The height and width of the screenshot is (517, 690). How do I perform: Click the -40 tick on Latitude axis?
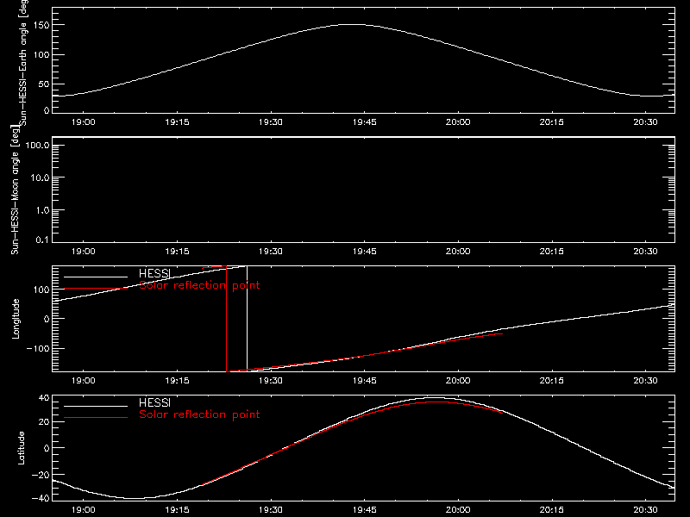(41, 499)
